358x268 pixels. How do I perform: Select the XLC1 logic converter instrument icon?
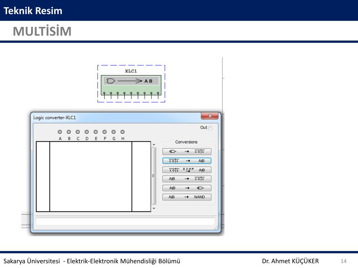point(131,85)
